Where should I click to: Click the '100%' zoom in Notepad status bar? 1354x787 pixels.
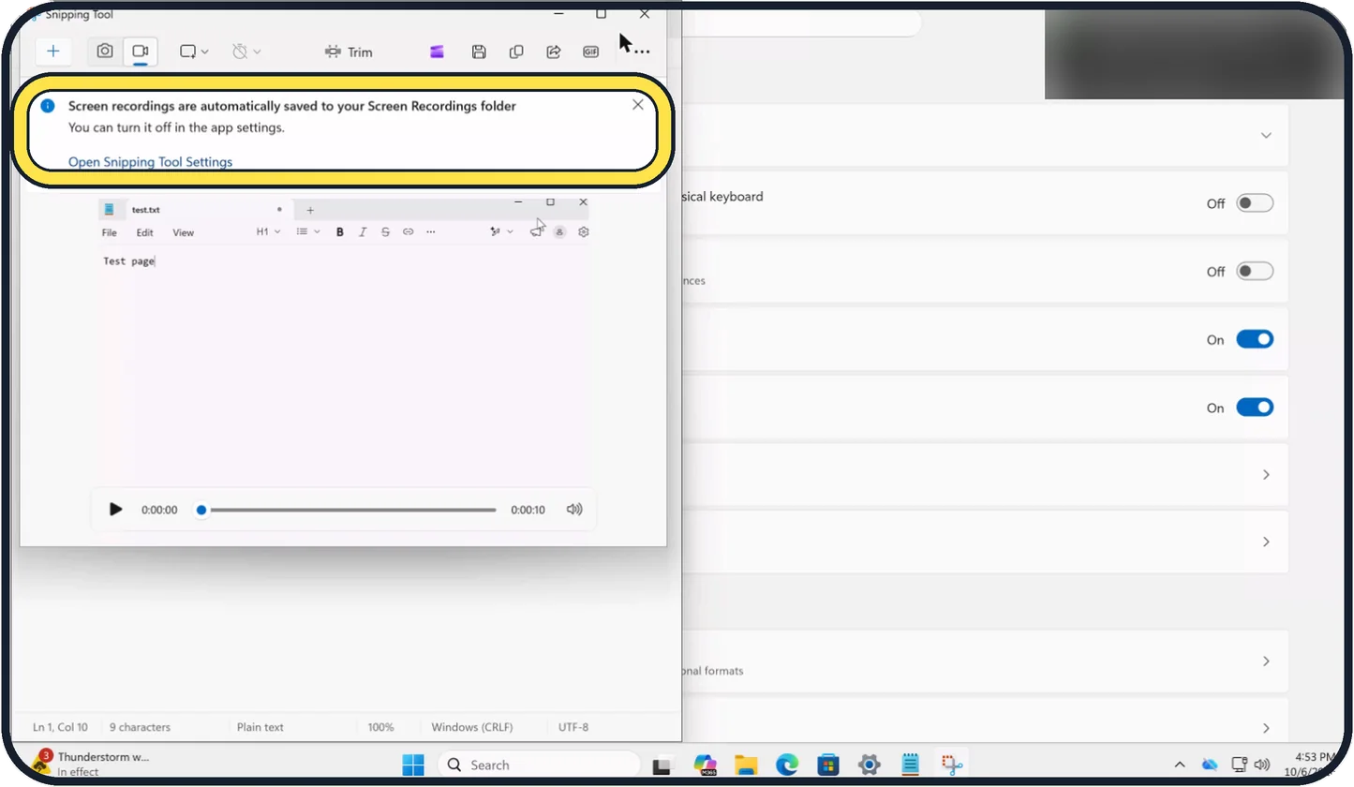pos(380,727)
